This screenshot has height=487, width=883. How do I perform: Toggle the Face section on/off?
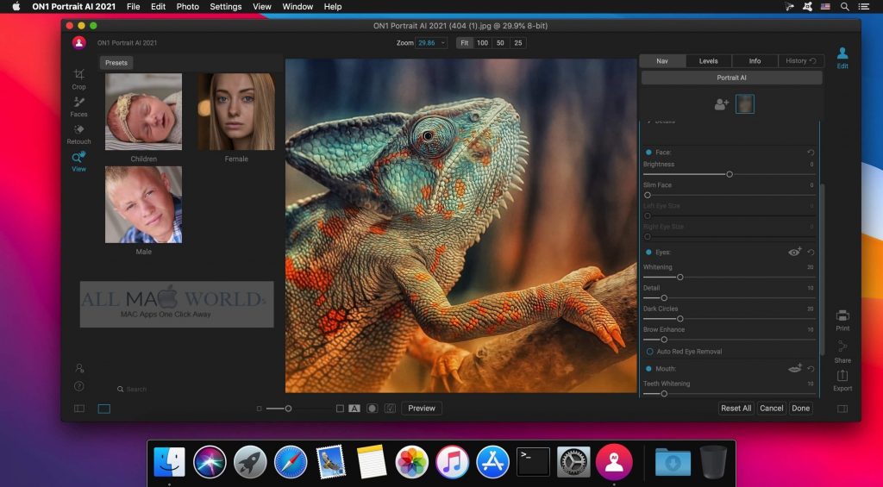pos(648,153)
